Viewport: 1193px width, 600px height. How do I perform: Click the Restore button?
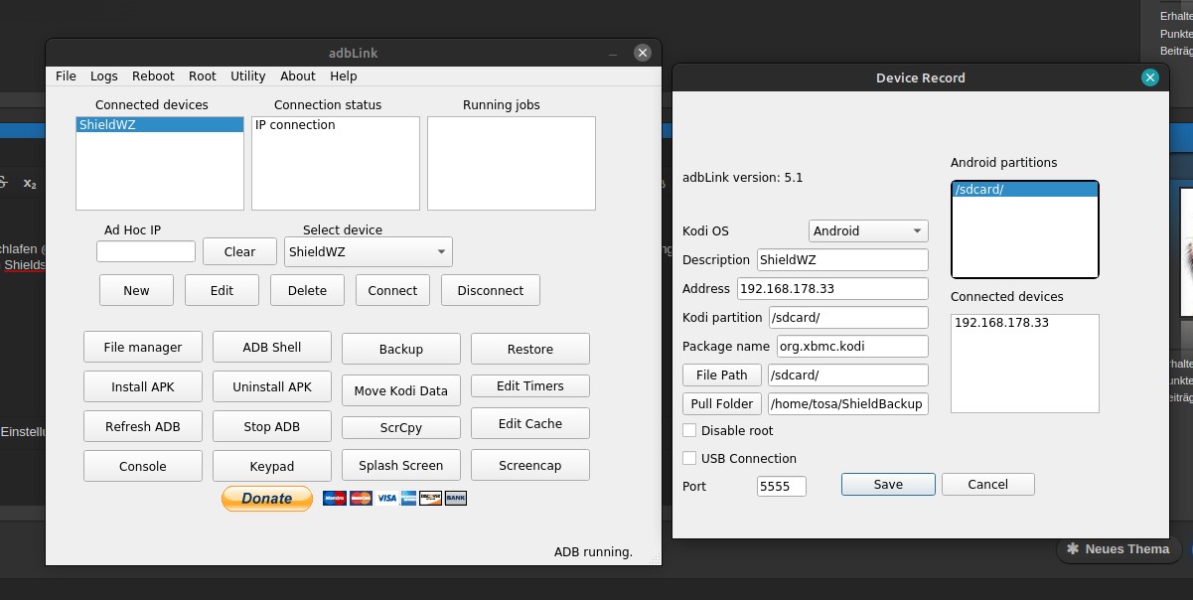(530, 349)
